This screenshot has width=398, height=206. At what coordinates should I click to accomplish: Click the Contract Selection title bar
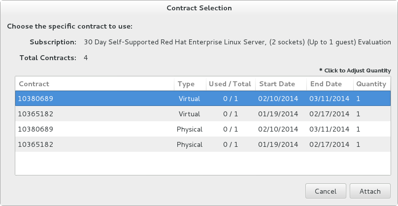[x=199, y=8]
